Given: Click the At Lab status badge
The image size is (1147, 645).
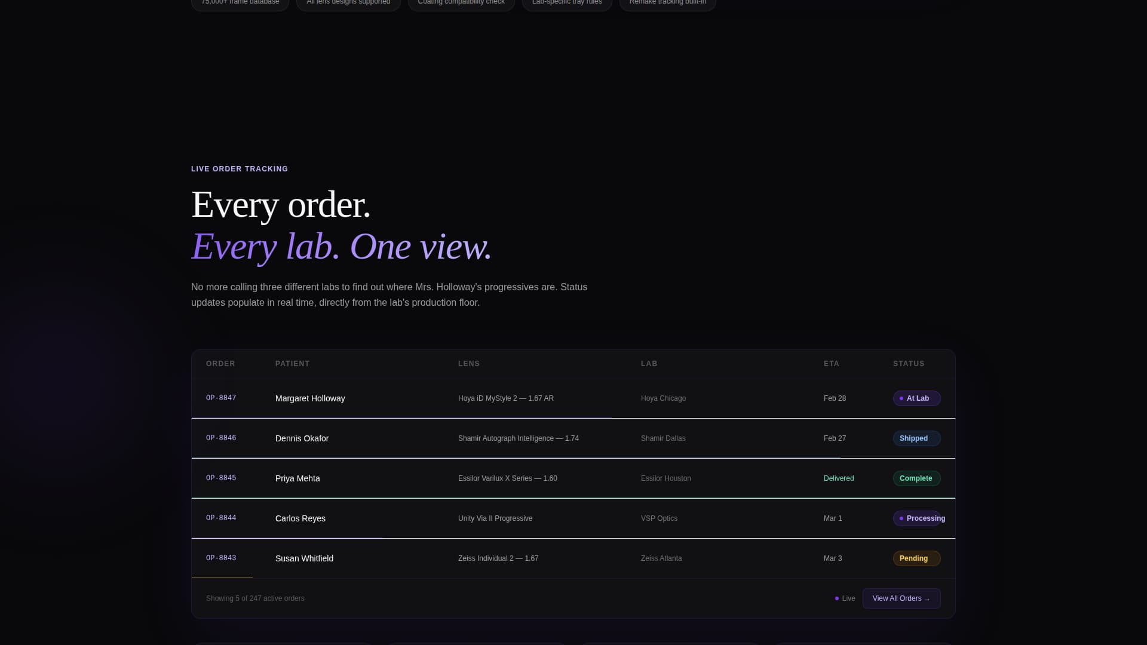Looking at the screenshot, I should pos(916,398).
